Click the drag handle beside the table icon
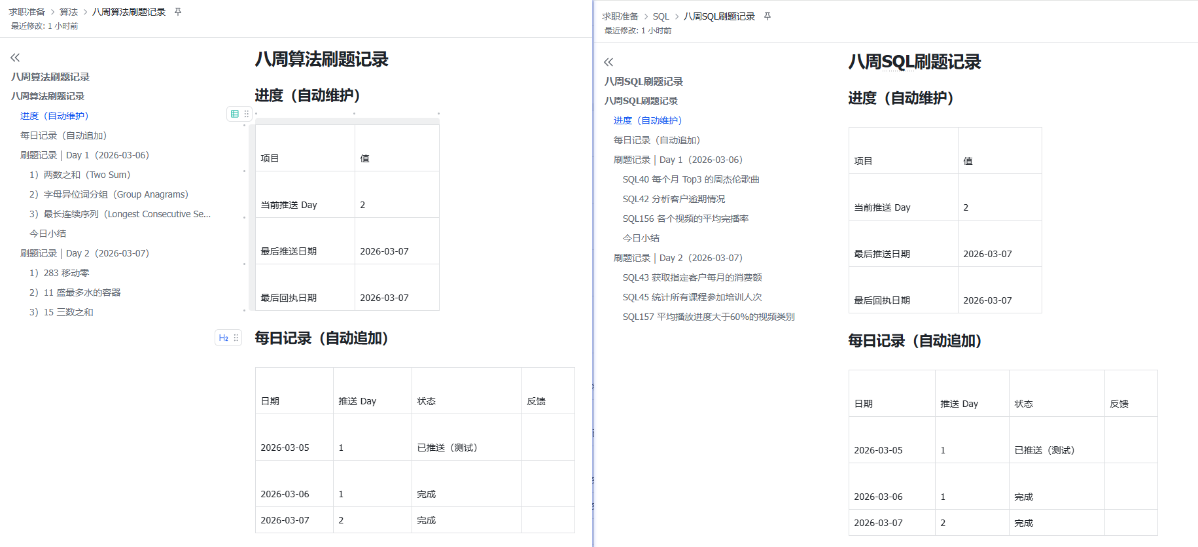1198x547 pixels. [x=247, y=114]
